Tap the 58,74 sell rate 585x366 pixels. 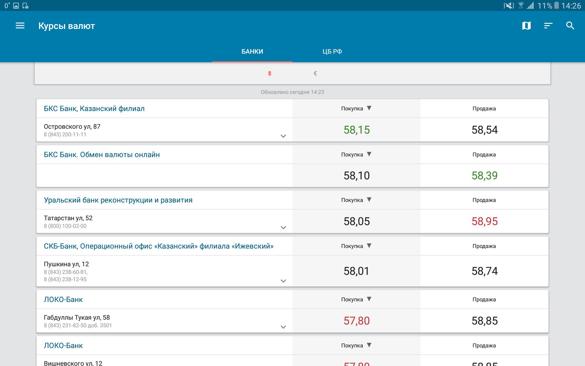pyautogui.click(x=484, y=271)
